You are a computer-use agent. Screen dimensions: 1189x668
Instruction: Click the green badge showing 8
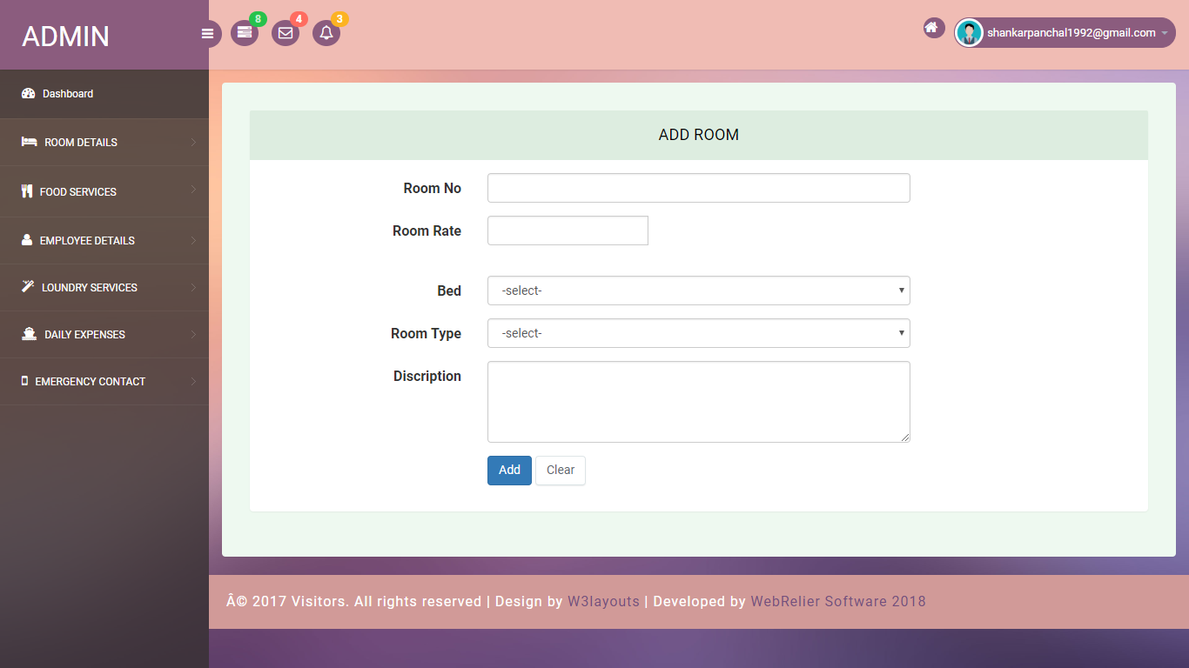click(258, 19)
